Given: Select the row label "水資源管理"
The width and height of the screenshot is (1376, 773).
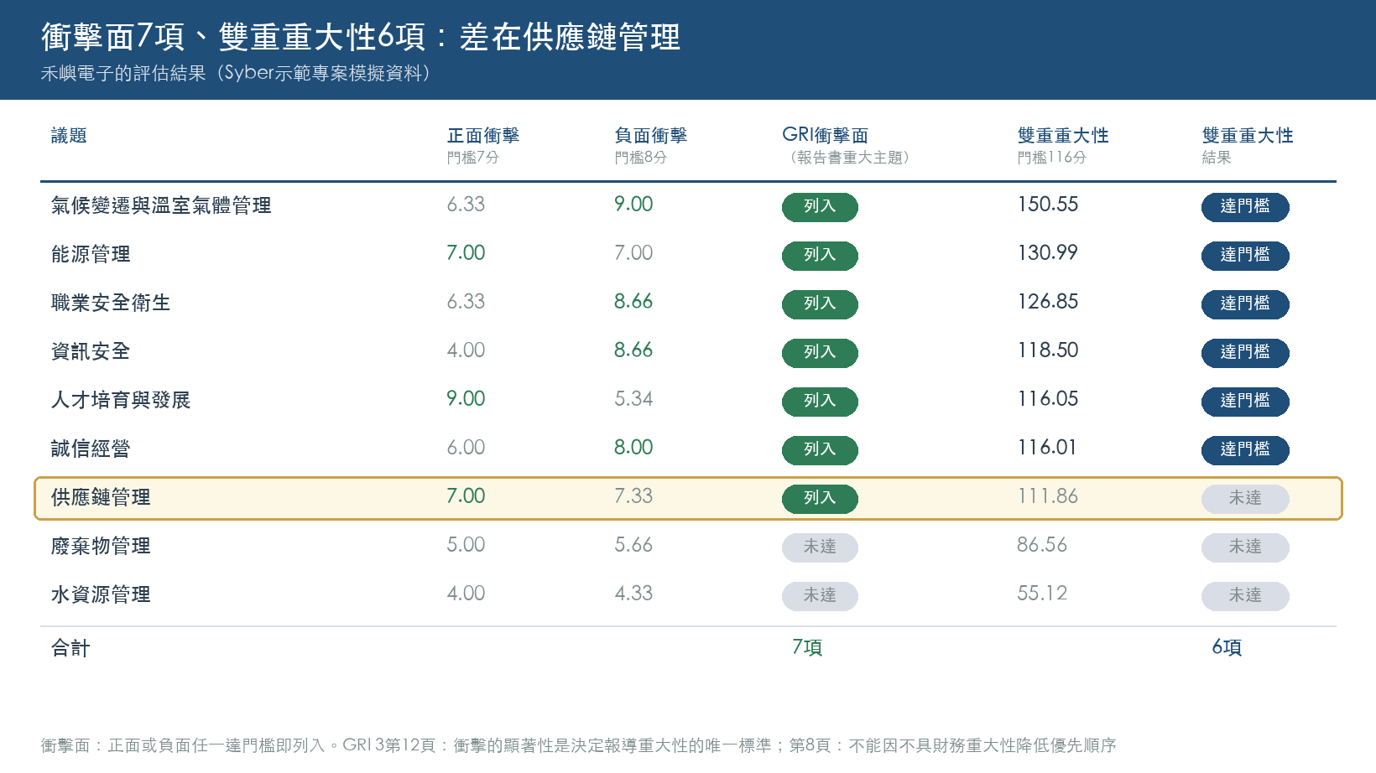Looking at the screenshot, I should (101, 594).
